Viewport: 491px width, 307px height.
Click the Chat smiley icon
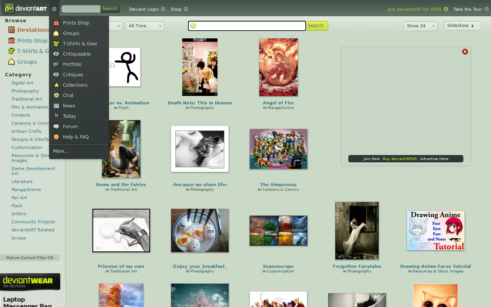pyautogui.click(x=56, y=95)
